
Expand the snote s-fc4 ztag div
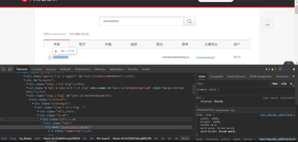click(27, 84)
